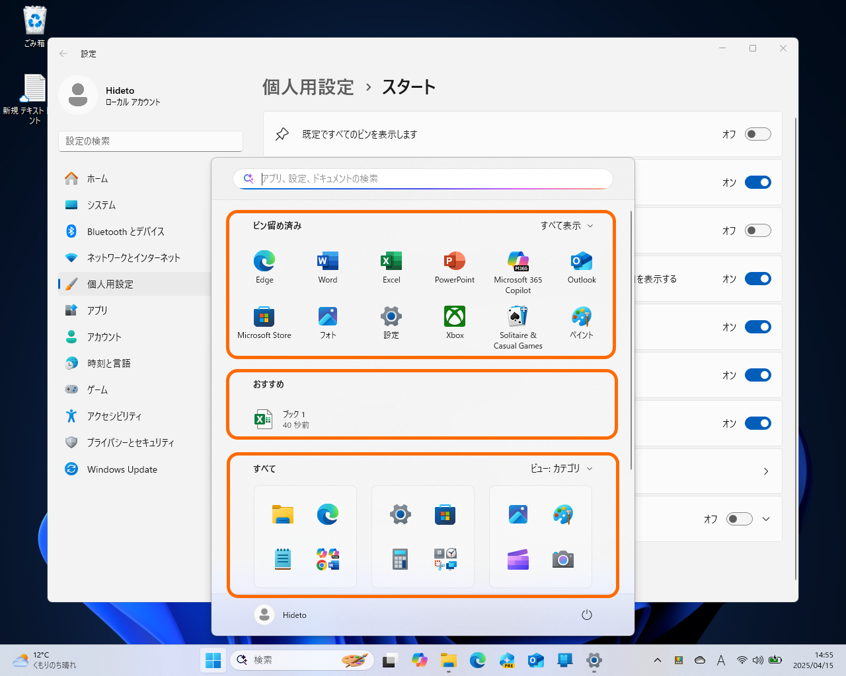
Task: Select アクセシビリティ in sidebar
Action: (x=134, y=416)
